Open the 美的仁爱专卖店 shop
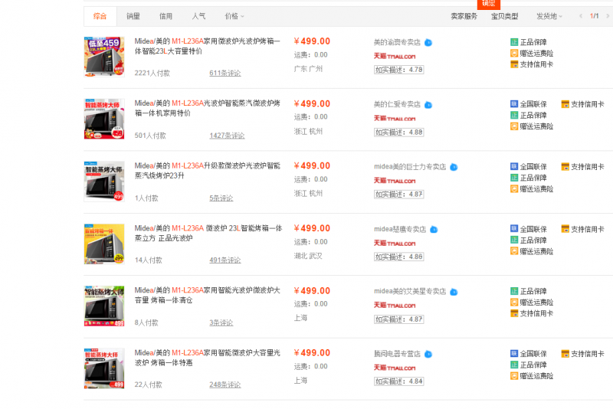613x409 pixels. [x=397, y=104]
